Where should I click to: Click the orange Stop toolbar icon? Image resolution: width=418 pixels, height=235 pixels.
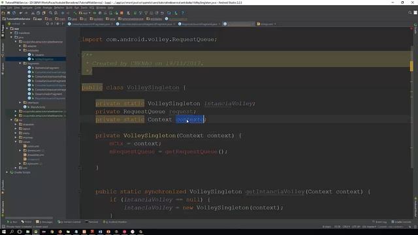pos(122,13)
